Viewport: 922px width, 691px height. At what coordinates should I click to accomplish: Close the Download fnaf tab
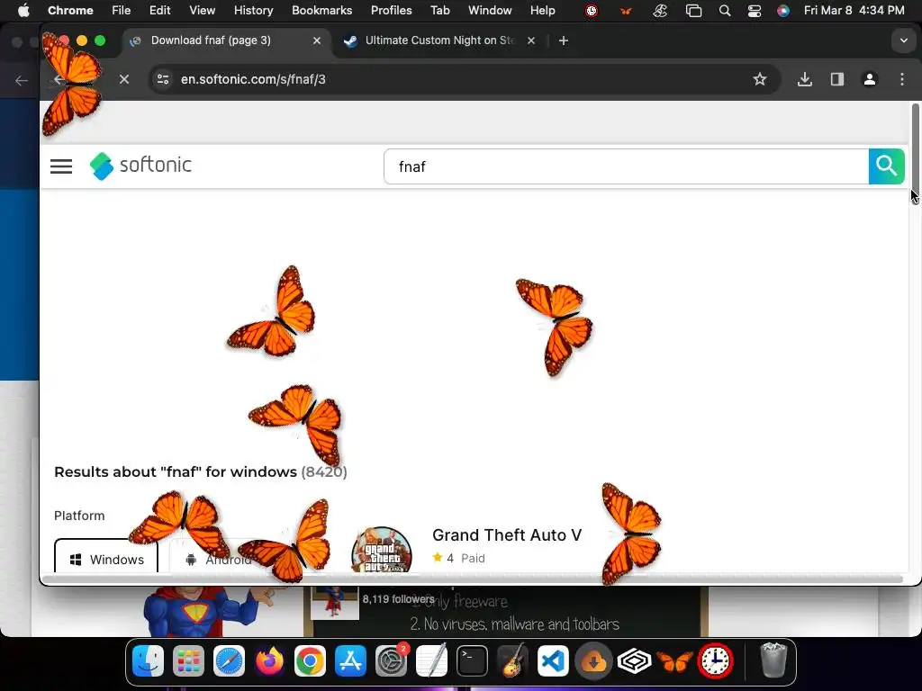(x=317, y=40)
